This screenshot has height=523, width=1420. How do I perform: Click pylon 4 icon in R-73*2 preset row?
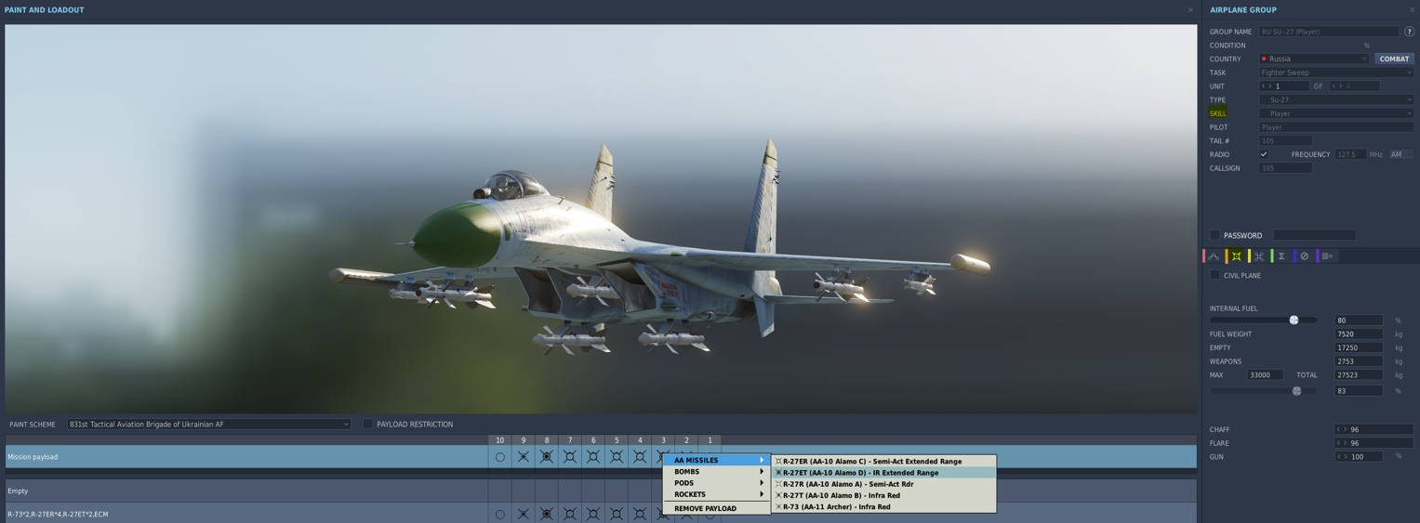pos(640,514)
